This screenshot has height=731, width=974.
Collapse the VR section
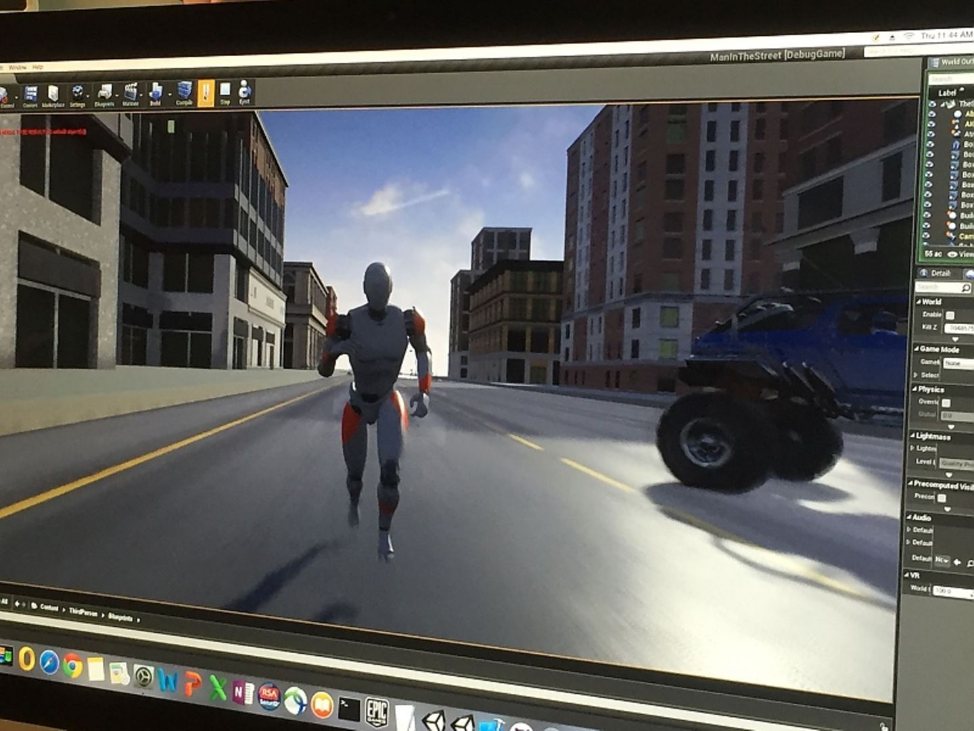(x=907, y=575)
